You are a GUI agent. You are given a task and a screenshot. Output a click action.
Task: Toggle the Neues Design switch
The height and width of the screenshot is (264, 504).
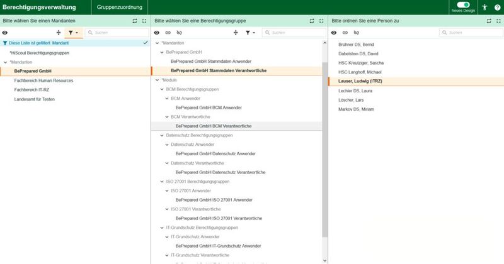[463, 4]
